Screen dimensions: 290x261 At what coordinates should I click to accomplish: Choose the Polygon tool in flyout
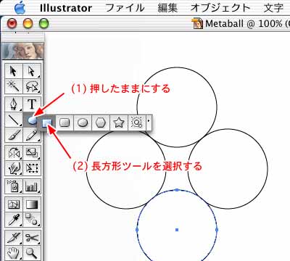click(x=101, y=123)
